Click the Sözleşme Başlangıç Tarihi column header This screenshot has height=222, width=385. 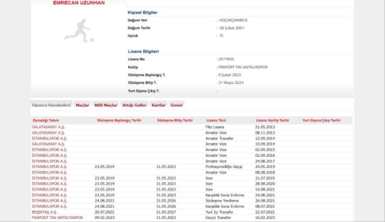coord(119,120)
